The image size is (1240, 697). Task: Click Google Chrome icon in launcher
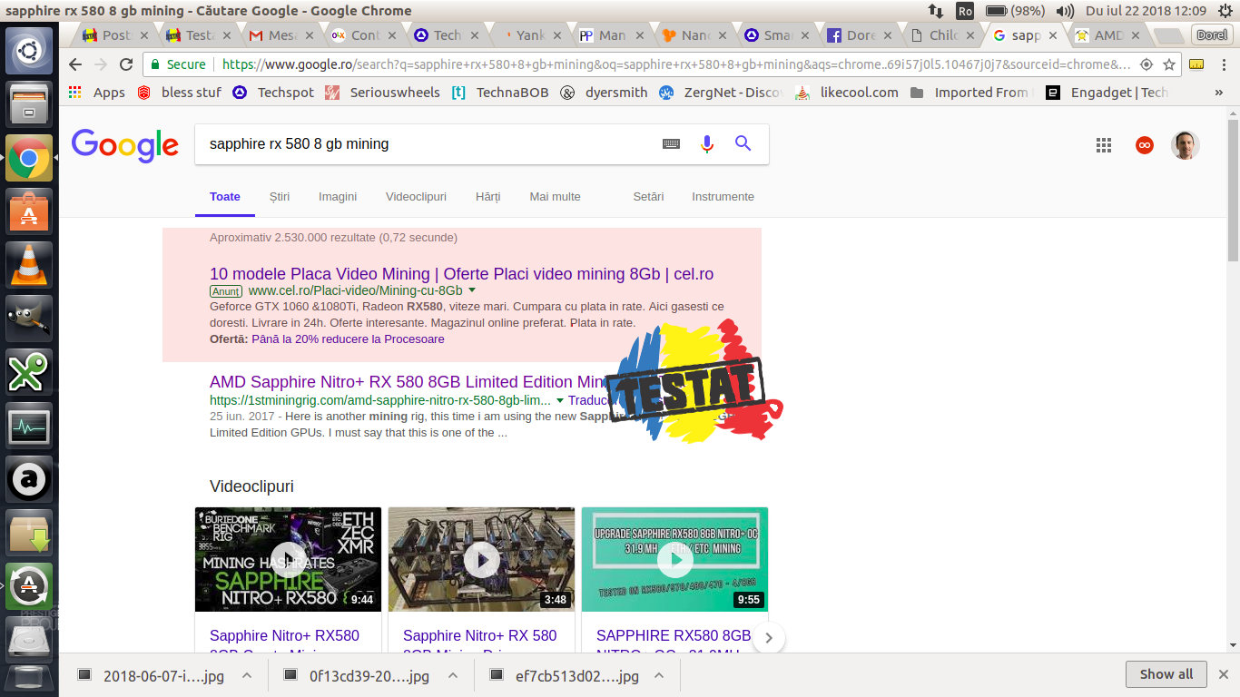pyautogui.click(x=29, y=159)
